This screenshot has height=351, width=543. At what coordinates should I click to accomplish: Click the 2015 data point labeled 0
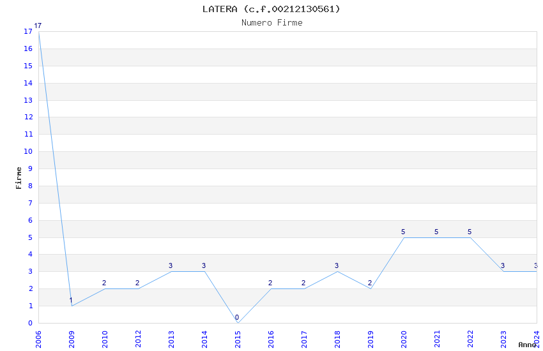[238, 323]
